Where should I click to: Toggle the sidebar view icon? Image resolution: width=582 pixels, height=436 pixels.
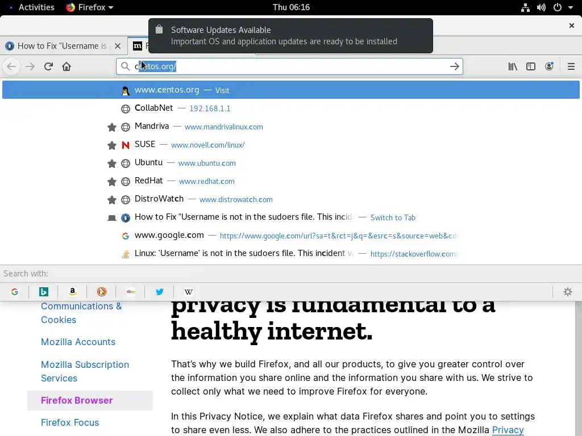[x=531, y=67]
